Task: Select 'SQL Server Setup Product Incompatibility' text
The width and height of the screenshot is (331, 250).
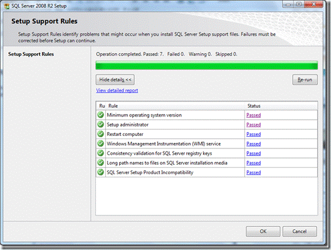Action: coord(150,172)
